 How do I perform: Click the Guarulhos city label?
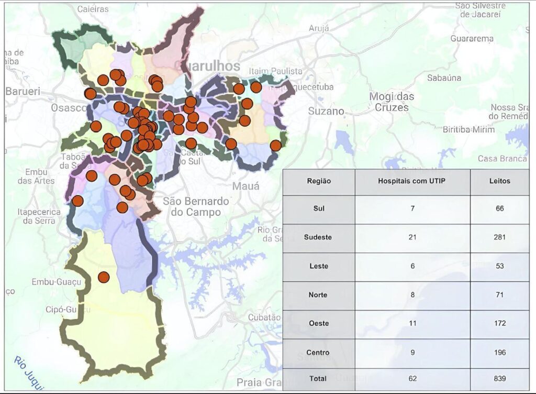[209, 66]
